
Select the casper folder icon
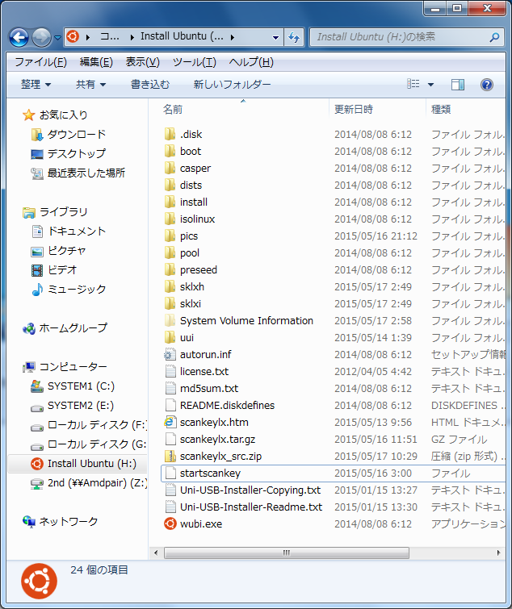point(170,168)
